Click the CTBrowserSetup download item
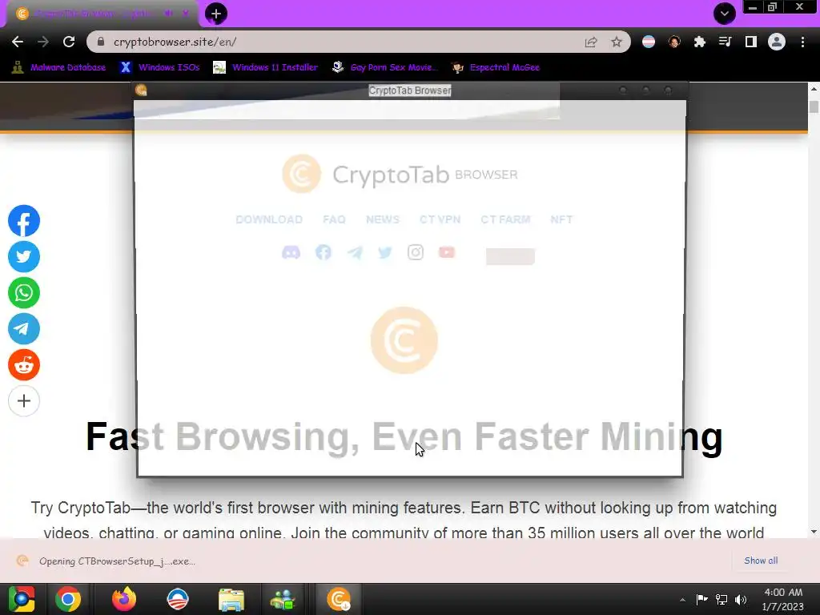Viewport: 820px width, 615px height. 107,561
